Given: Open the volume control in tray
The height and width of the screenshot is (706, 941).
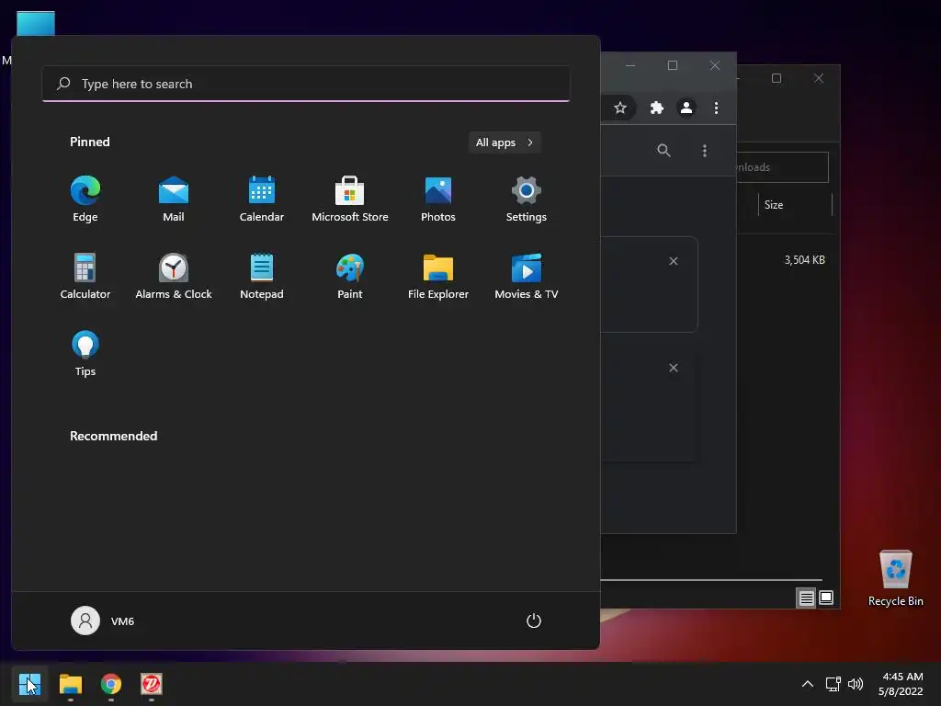Looking at the screenshot, I should [856, 684].
